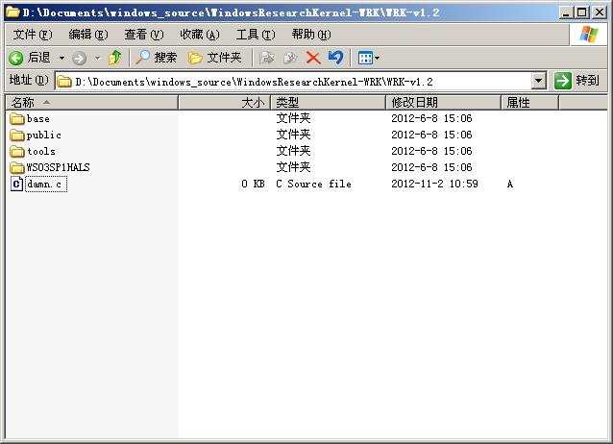Click the 0 KB size value
The width and height of the screenshot is (613, 444).
(x=253, y=184)
